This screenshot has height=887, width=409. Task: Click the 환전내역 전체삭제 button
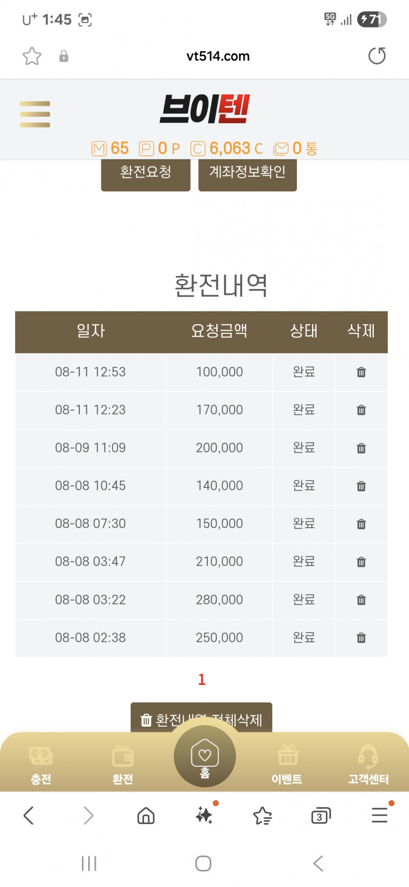point(201,717)
